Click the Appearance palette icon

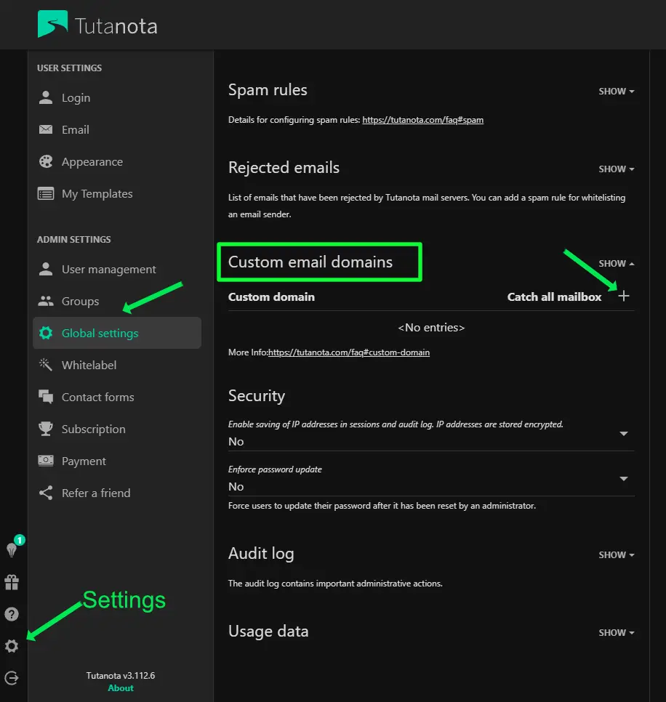(46, 161)
